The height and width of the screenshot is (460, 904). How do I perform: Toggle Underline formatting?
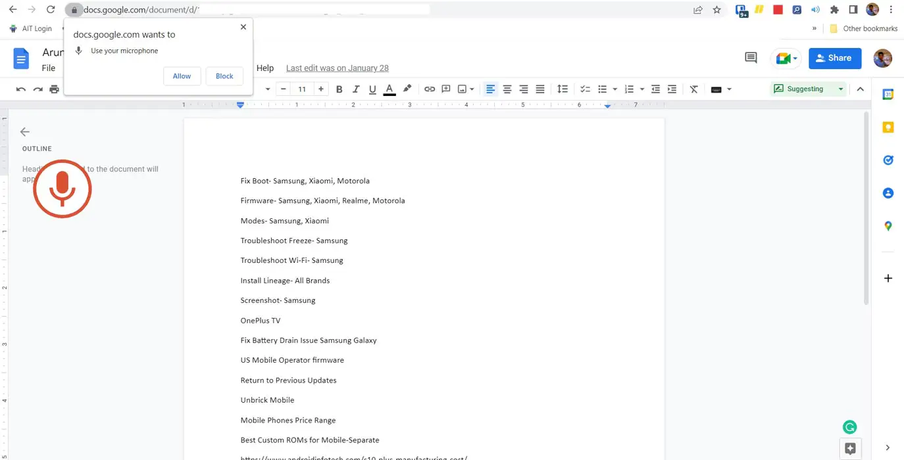click(372, 89)
